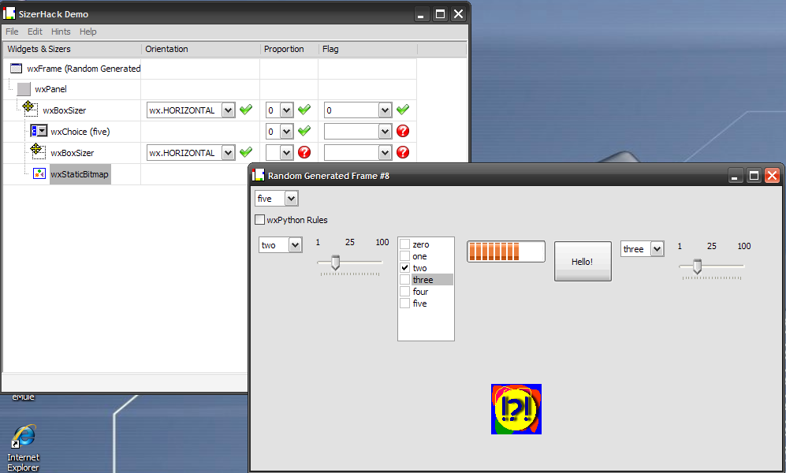Open the Flag dropdown in wxChoice row
Viewport: 786px width, 473px height.
pos(385,131)
